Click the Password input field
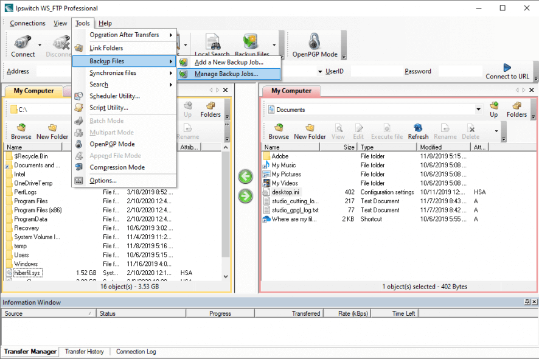This screenshot has width=539, height=359. 461,72
